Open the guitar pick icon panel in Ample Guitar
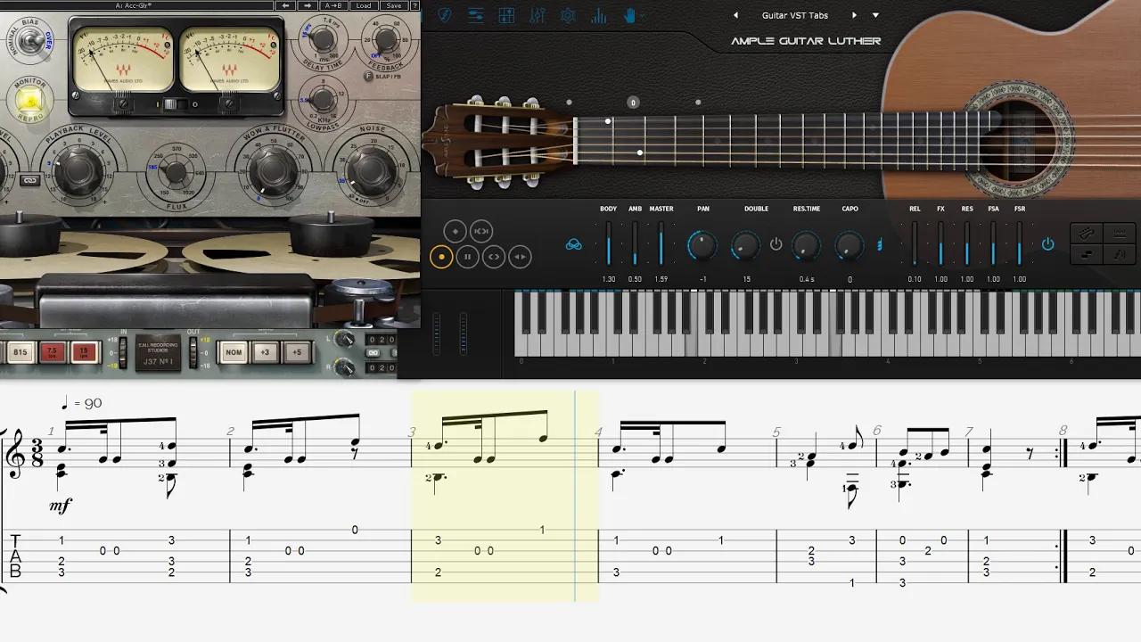Screen dimensions: 1141x642 [444, 15]
